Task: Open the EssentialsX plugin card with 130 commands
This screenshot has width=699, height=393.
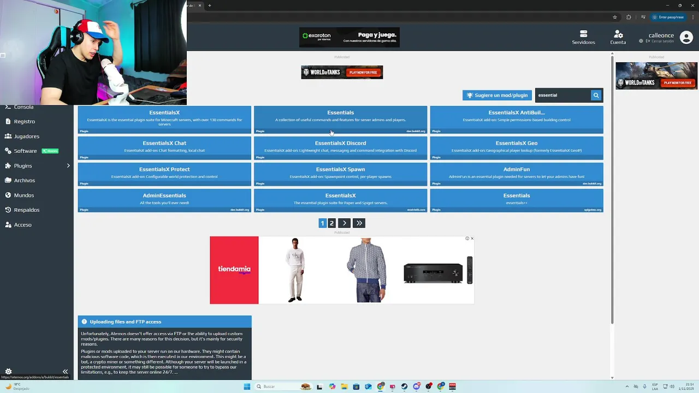Action: pyautogui.click(x=164, y=120)
